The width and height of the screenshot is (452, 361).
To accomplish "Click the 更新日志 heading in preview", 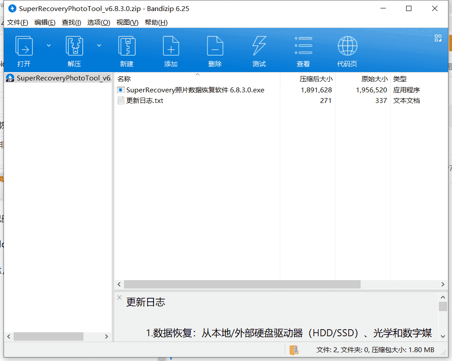I will [x=146, y=302].
